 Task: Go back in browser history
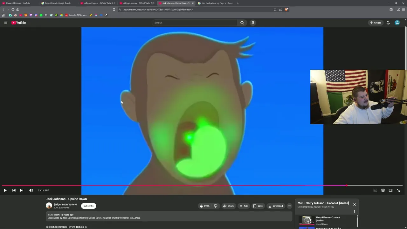pos(3,10)
